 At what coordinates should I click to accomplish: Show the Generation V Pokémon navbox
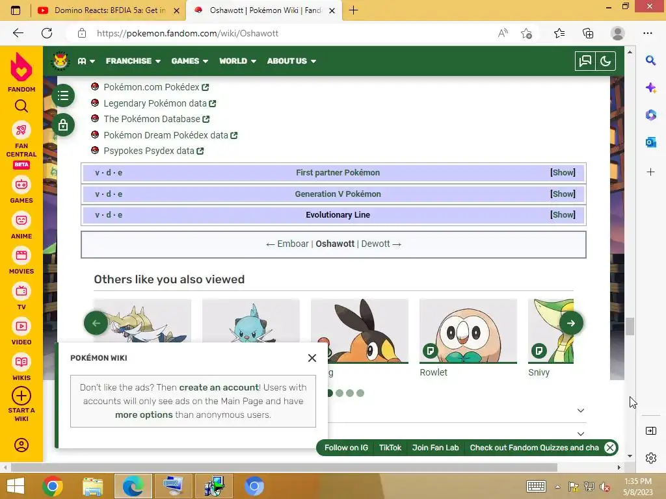point(563,194)
